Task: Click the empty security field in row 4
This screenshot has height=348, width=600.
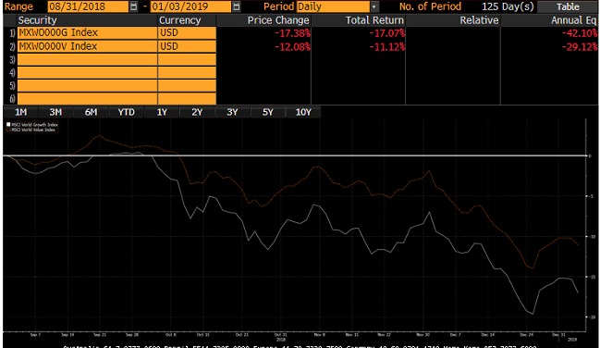Action: click(87, 72)
